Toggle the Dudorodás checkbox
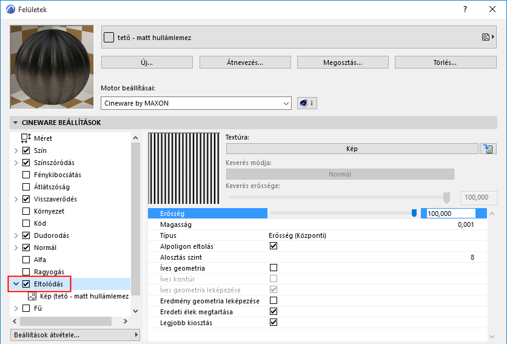507x344 pixels. click(26, 235)
